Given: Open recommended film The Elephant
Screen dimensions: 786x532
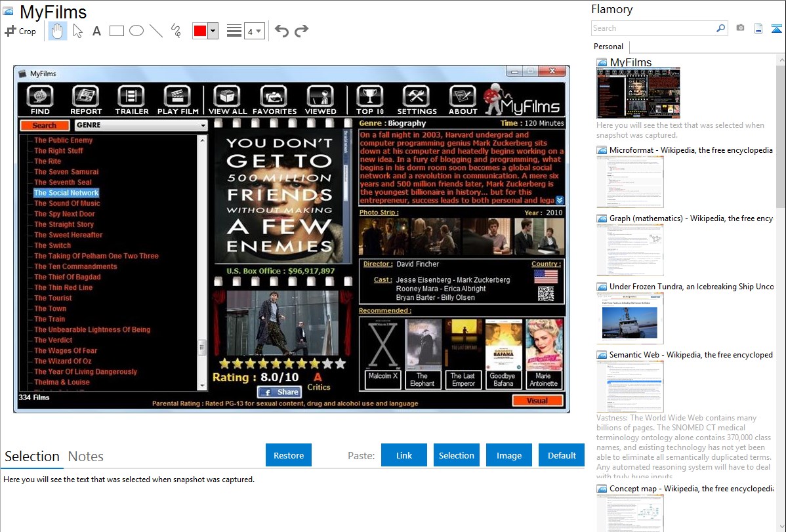Looking at the screenshot, I should pos(423,354).
